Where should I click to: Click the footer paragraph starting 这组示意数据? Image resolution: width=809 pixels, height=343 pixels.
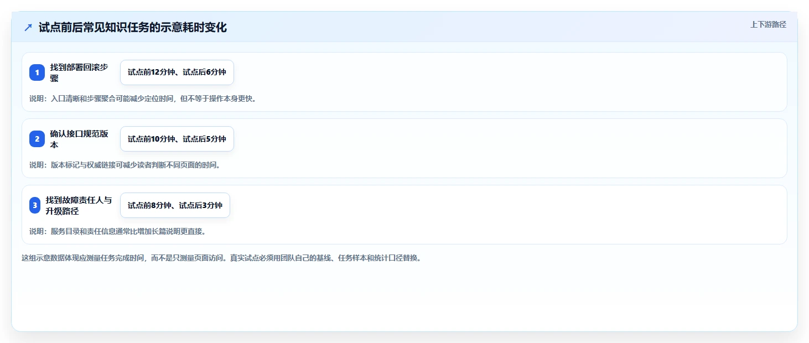221,258
